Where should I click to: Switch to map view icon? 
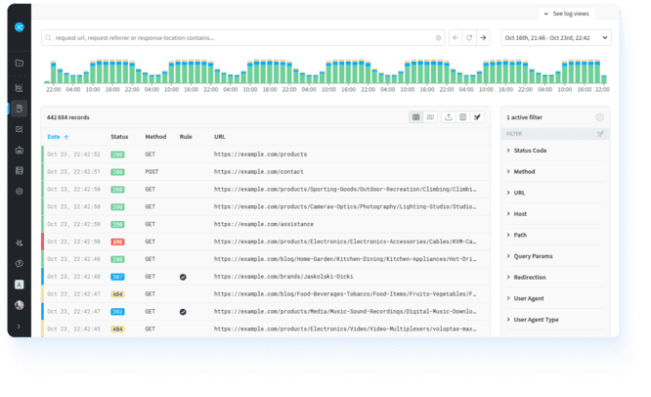[430, 117]
